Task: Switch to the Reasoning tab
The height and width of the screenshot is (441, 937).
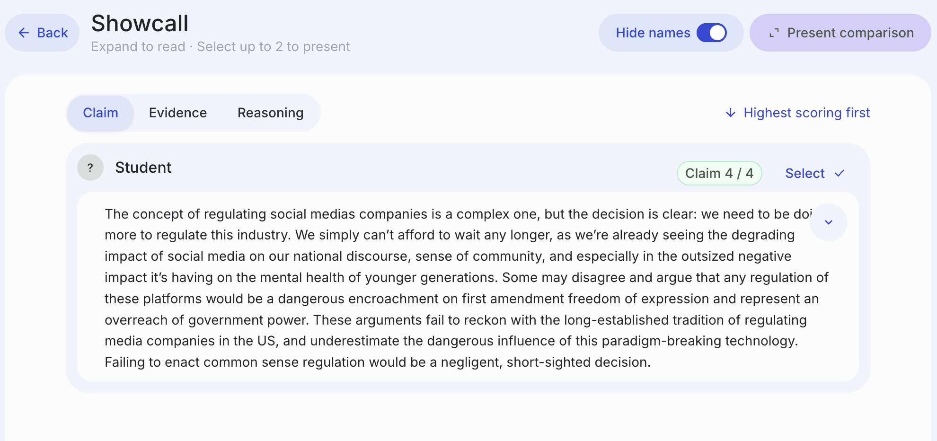Action: coord(270,113)
